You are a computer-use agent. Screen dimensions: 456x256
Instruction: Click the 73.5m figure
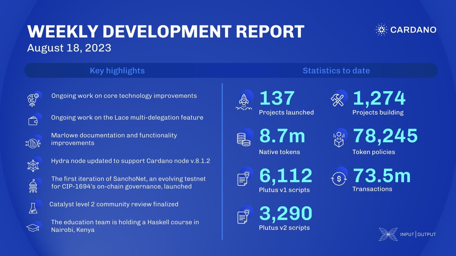pos(382,176)
